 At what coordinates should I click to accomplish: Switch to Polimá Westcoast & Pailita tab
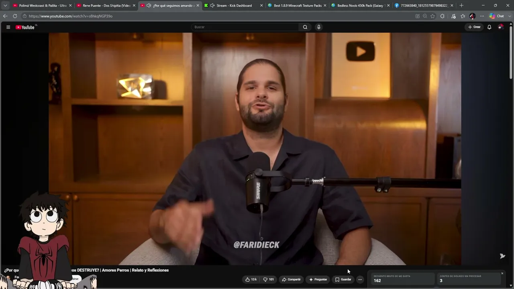[x=42, y=6]
